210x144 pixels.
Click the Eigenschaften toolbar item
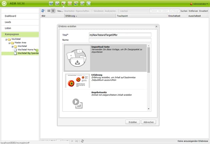click(x=82, y=11)
